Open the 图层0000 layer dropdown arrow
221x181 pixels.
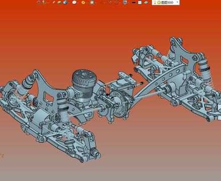tap(177, 2)
